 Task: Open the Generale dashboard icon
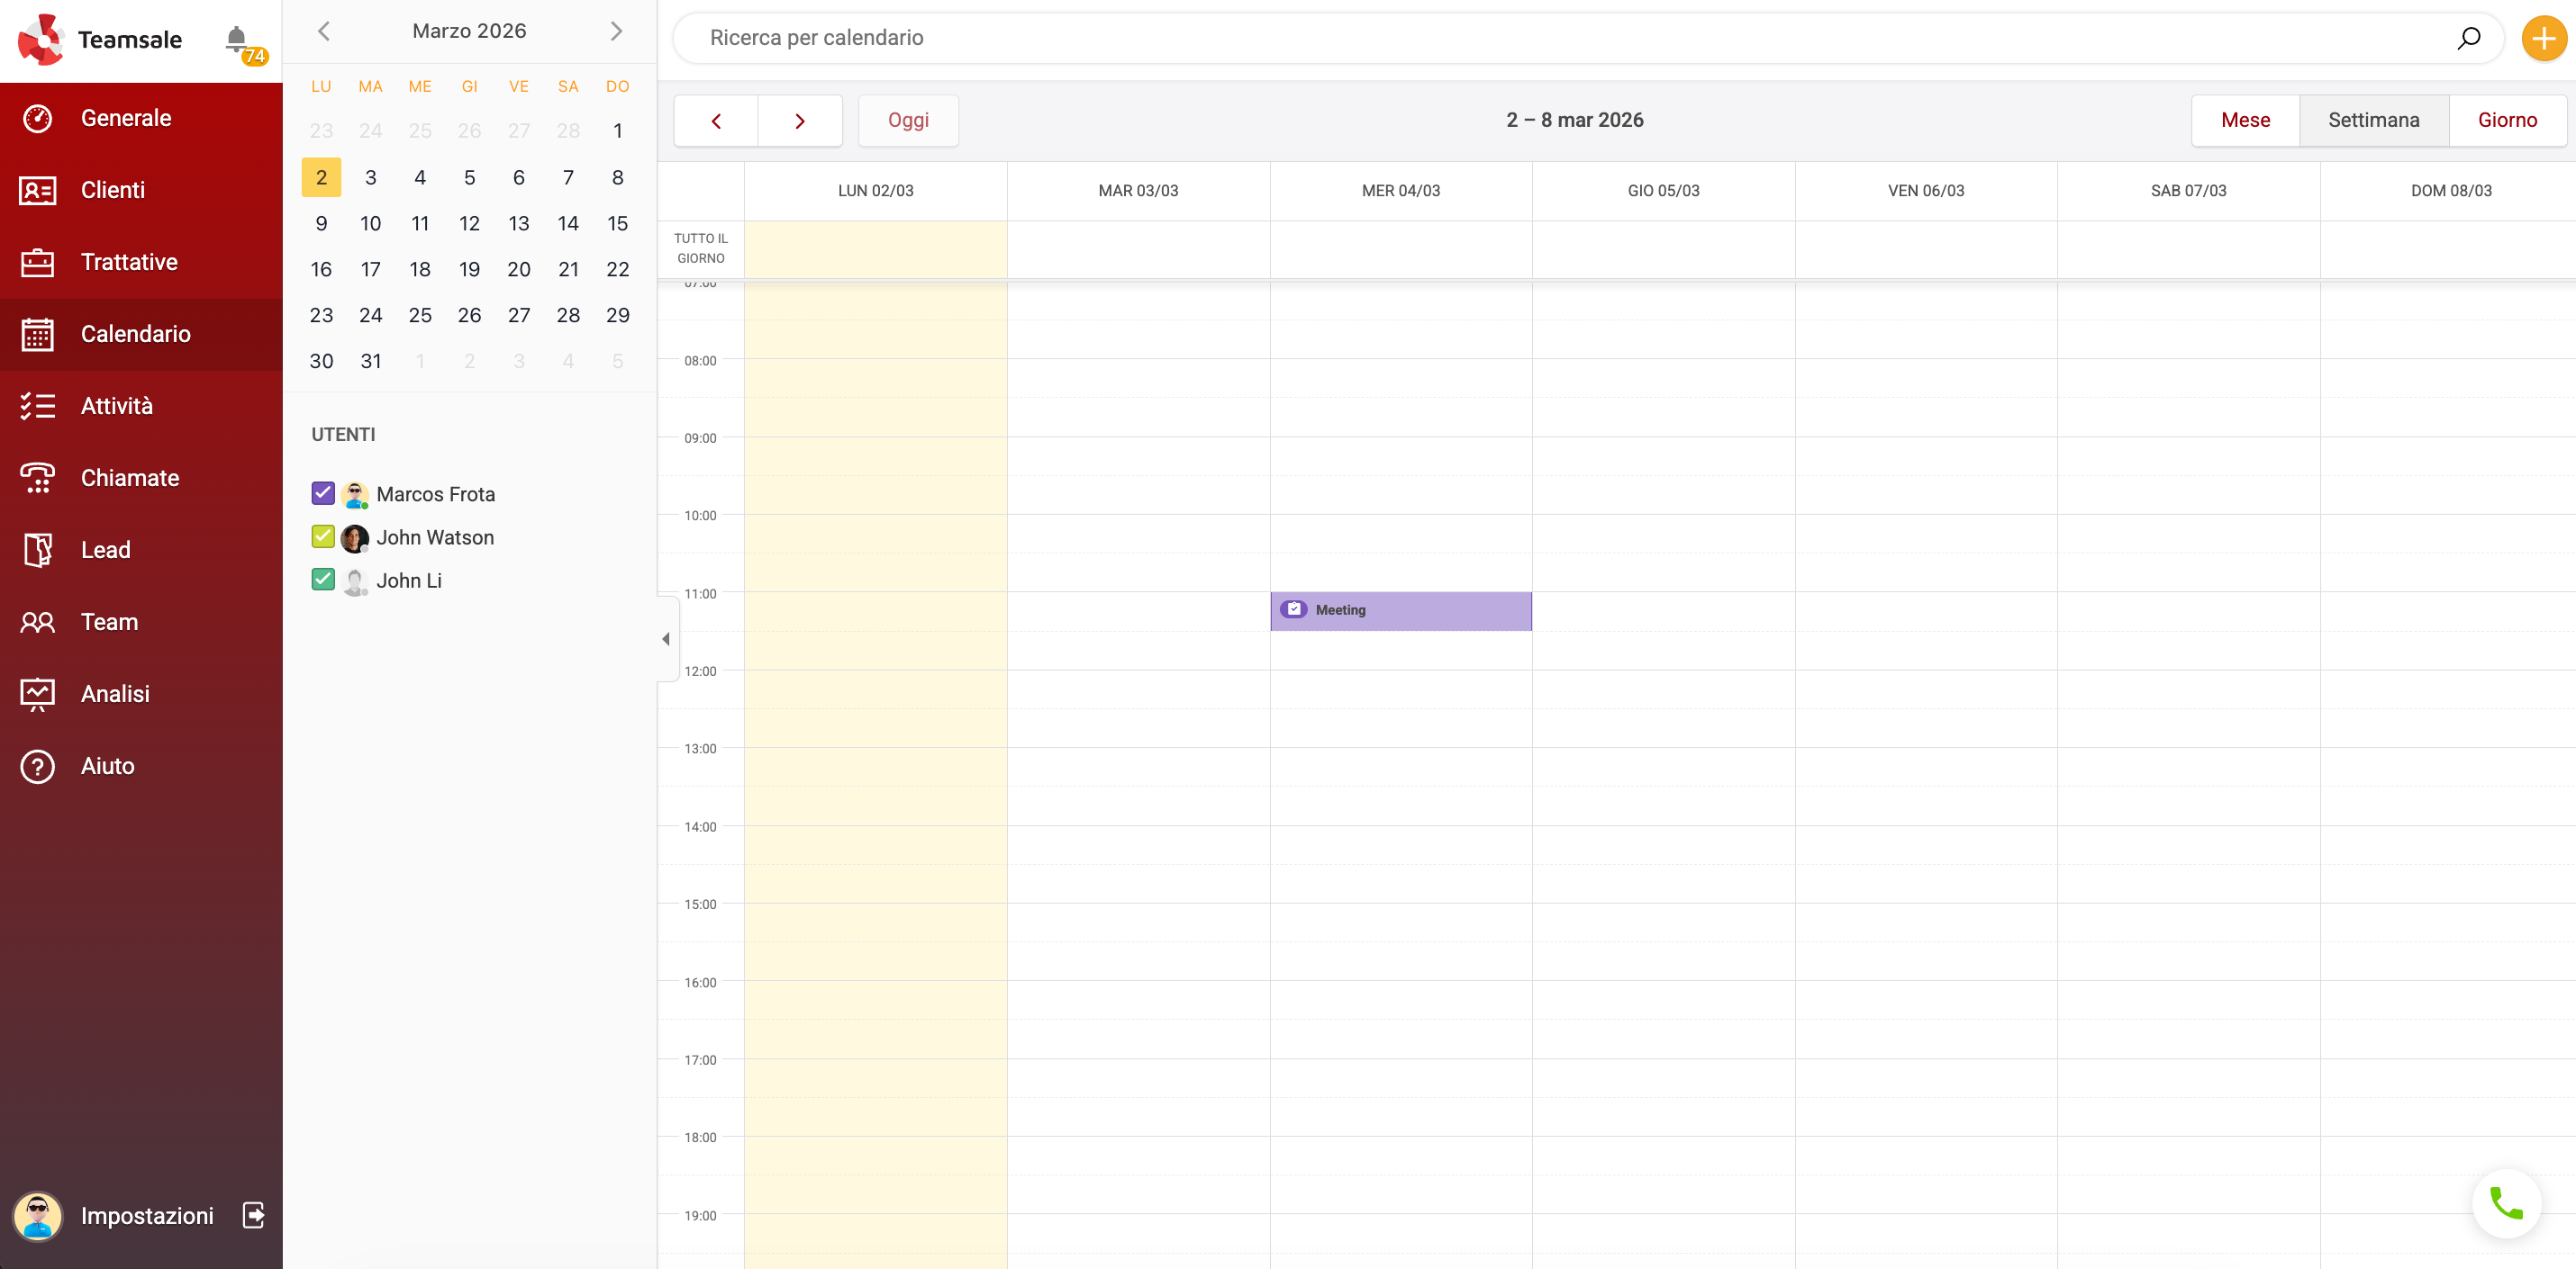click(x=37, y=117)
